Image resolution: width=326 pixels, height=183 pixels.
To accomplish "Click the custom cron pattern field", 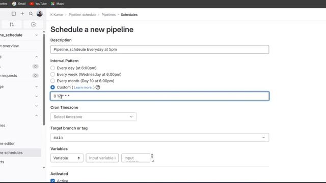I will tap(159, 96).
